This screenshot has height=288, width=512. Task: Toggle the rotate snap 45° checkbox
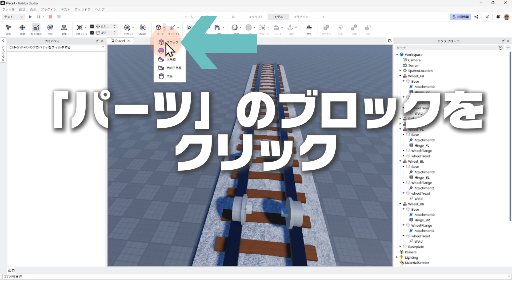pos(92,33)
